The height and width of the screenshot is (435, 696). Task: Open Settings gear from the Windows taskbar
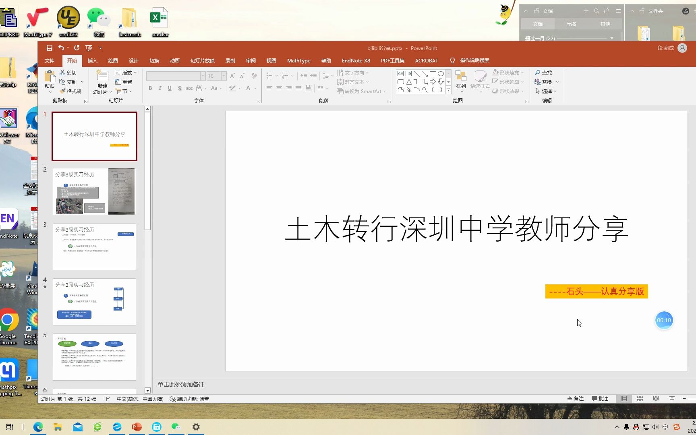tap(196, 427)
